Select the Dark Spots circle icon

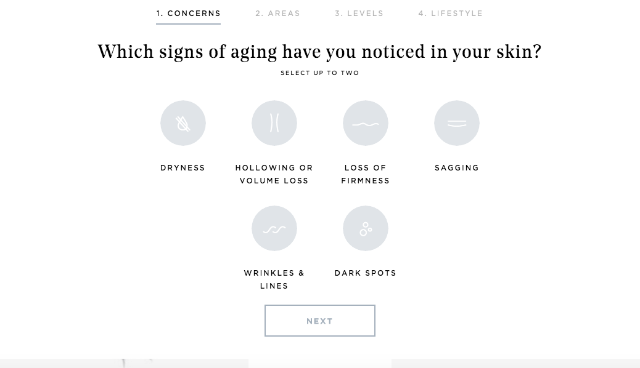click(x=366, y=228)
